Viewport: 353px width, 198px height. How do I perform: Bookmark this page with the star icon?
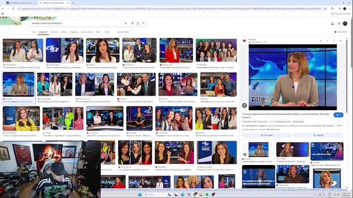[x=325, y=9]
